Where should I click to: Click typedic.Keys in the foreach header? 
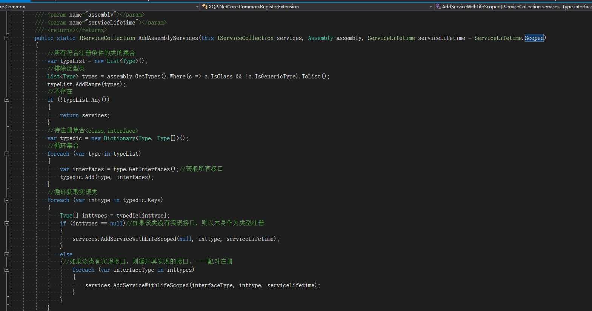coord(141,200)
